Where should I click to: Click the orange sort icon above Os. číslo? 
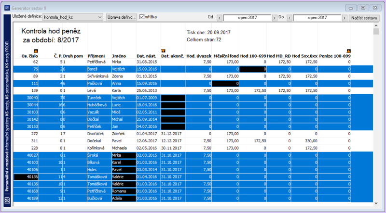click(x=36, y=51)
